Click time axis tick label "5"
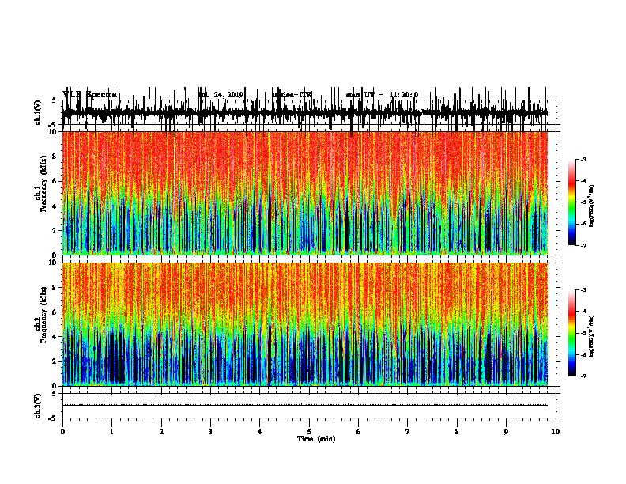 (309, 432)
